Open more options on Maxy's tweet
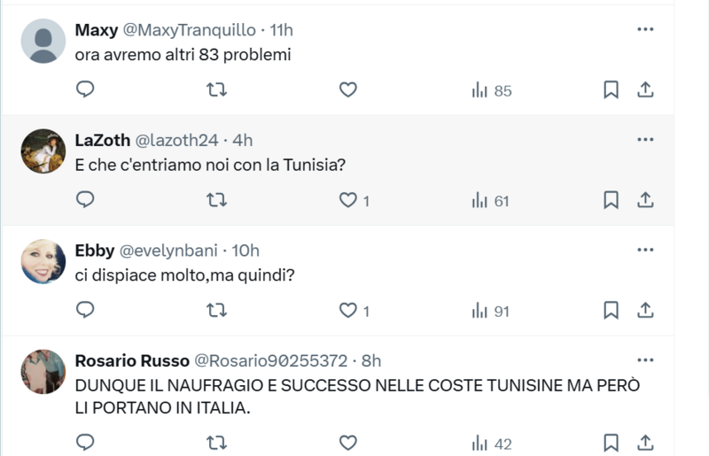The height and width of the screenshot is (456, 709). coord(645,29)
